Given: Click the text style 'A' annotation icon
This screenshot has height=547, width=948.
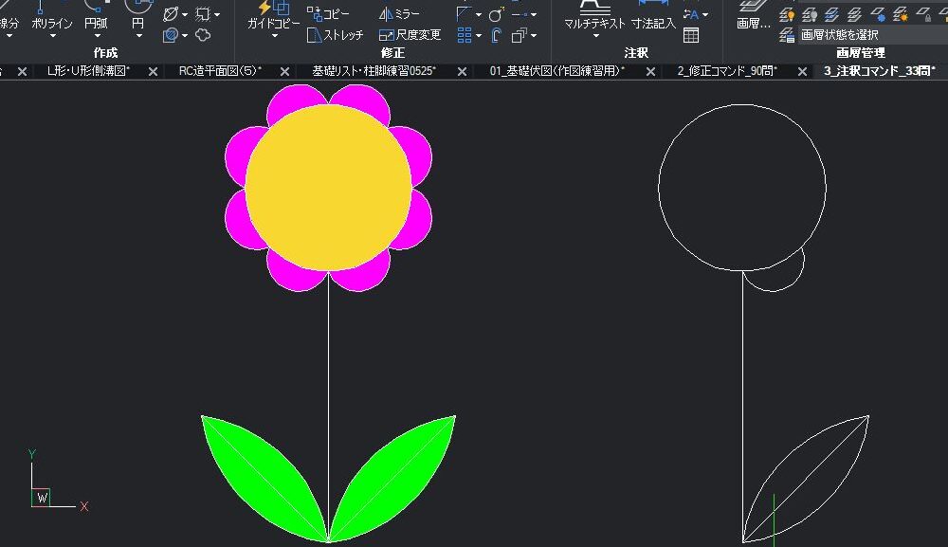Looking at the screenshot, I should [691, 14].
